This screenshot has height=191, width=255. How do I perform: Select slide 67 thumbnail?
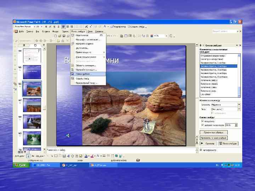pyautogui.click(x=32, y=105)
